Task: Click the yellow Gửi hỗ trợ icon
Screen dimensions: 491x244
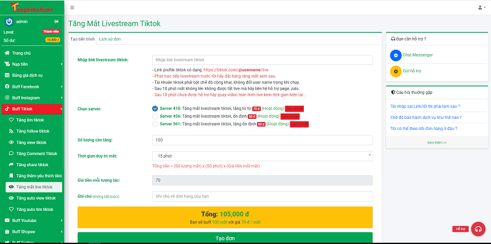Action: [x=396, y=71]
